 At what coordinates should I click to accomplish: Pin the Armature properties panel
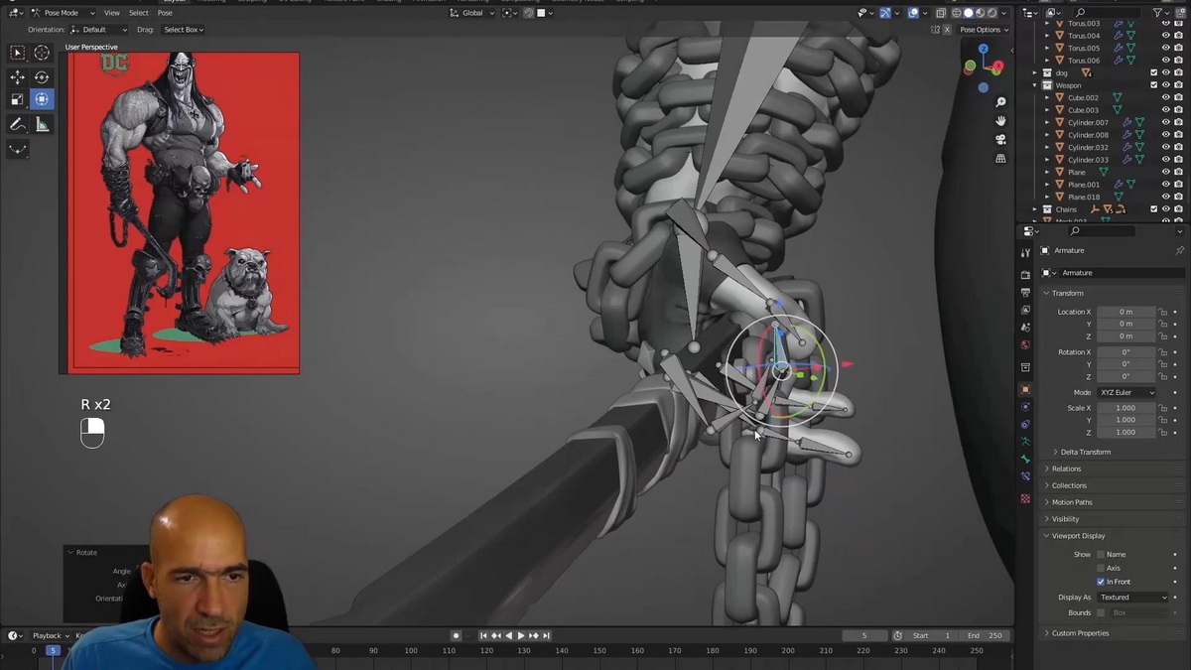point(1179,250)
